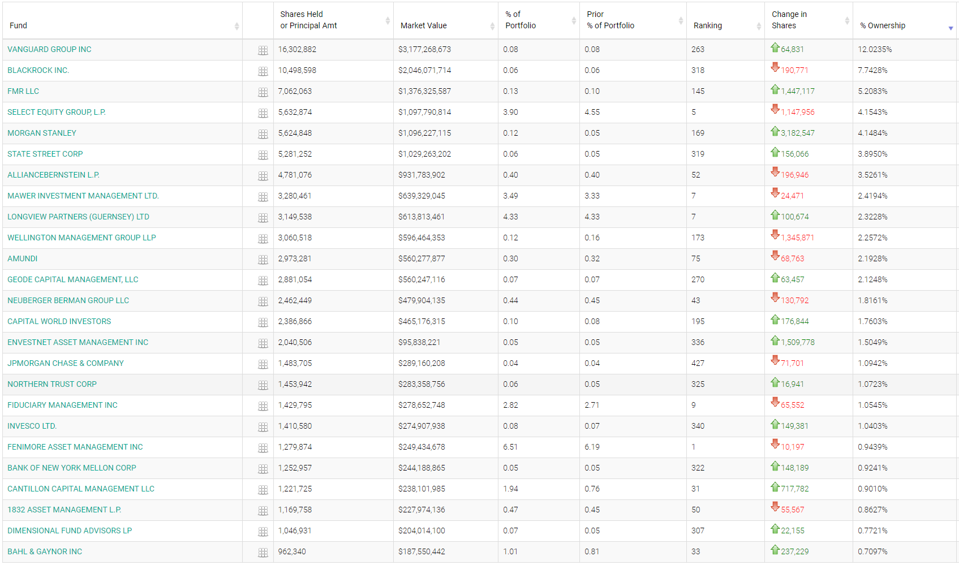The image size is (959, 565).
Task: Sort table by Ranking column
Action: (725, 20)
